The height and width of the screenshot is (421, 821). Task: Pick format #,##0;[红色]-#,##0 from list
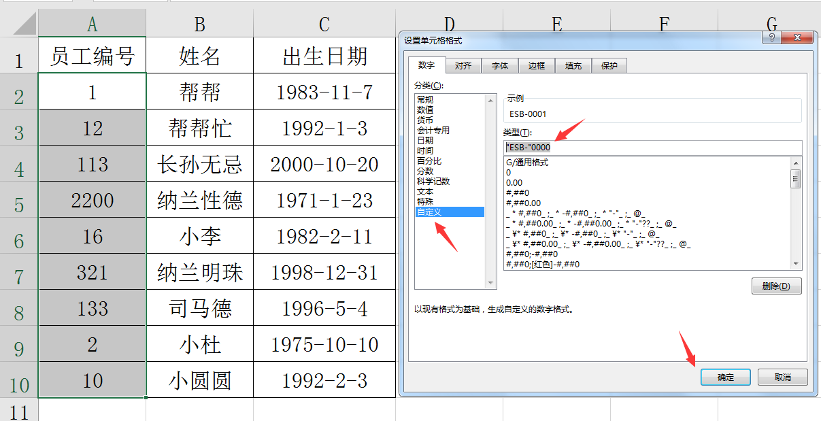tap(647, 264)
